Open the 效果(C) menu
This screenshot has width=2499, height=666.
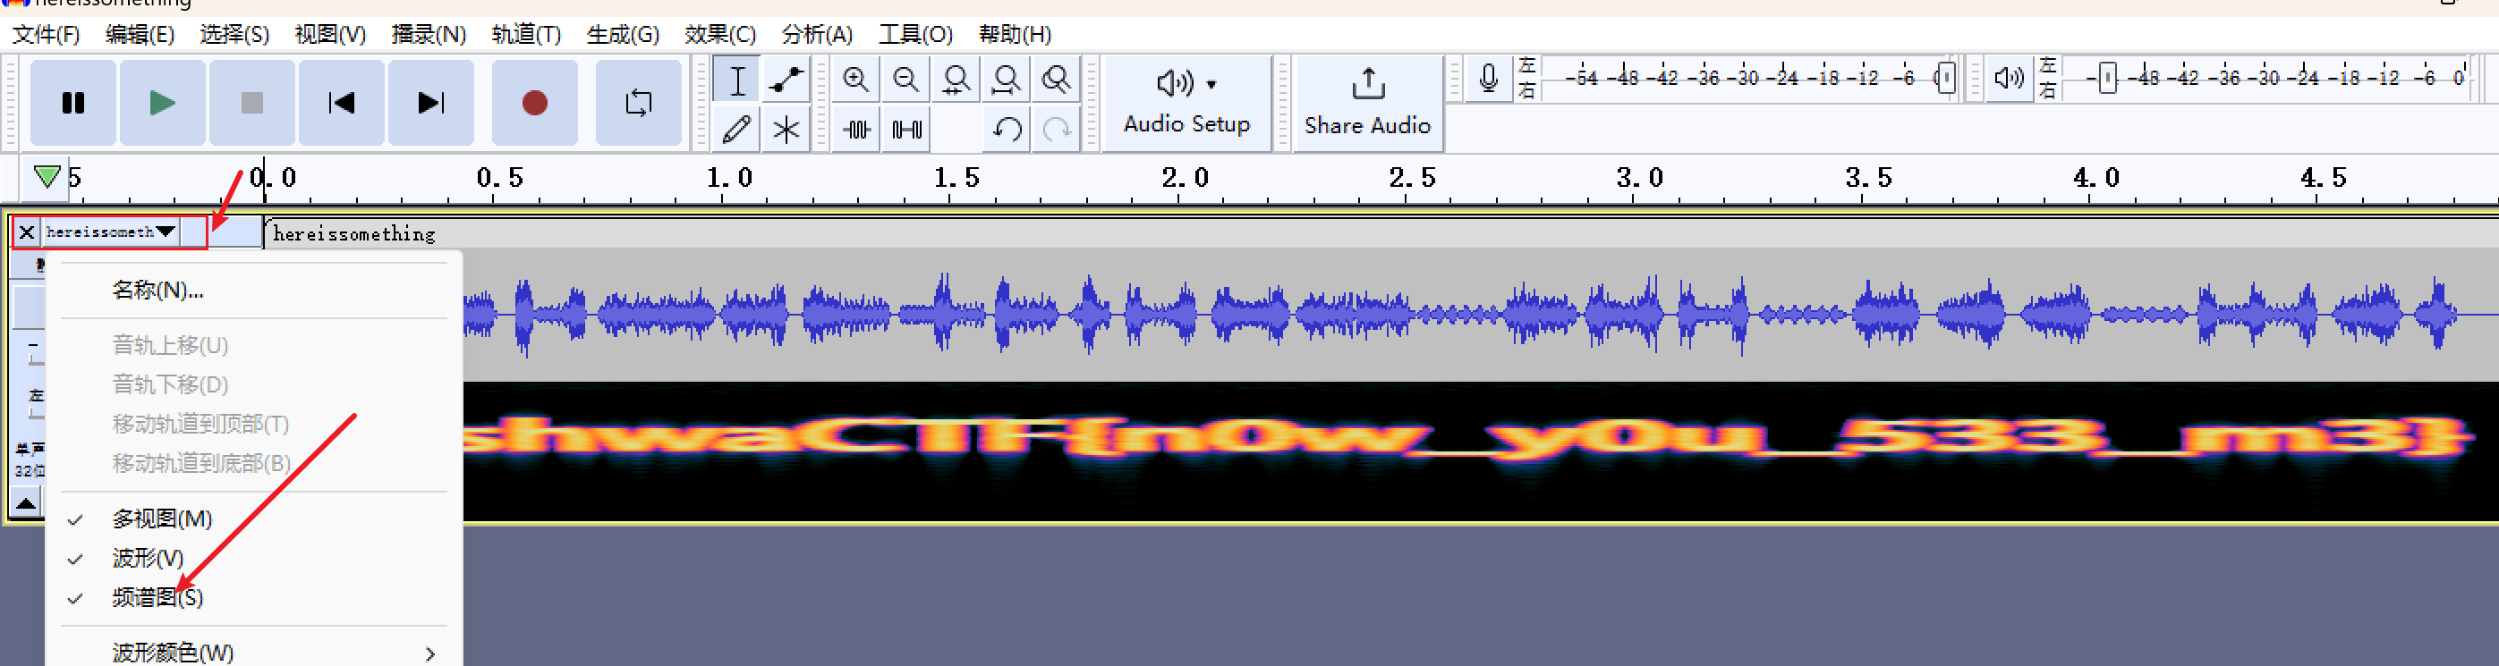click(720, 35)
